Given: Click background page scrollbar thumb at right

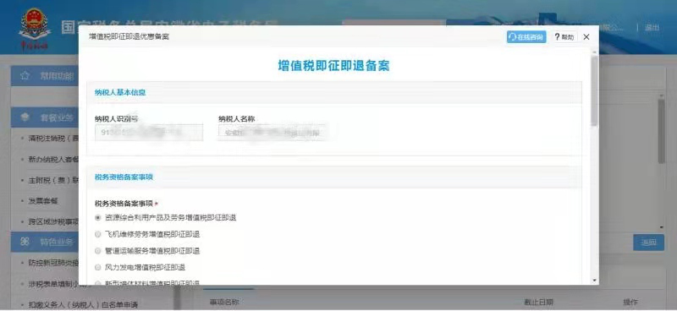Looking at the screenshot, I should click(x=661, y=132).
